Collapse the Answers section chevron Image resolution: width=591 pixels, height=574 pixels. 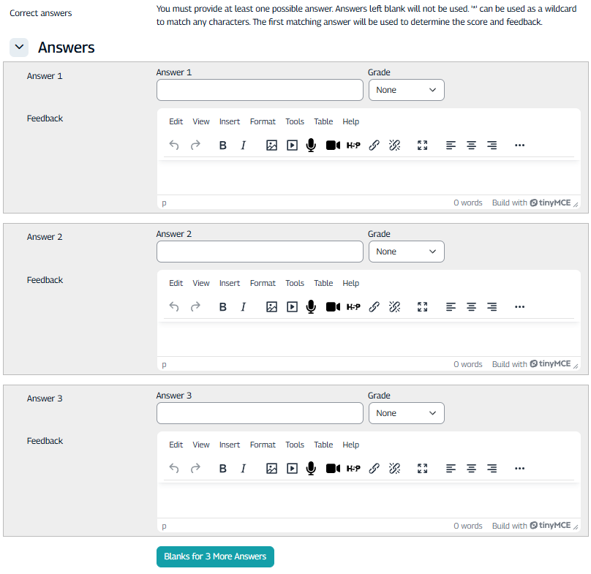[19, 48]
